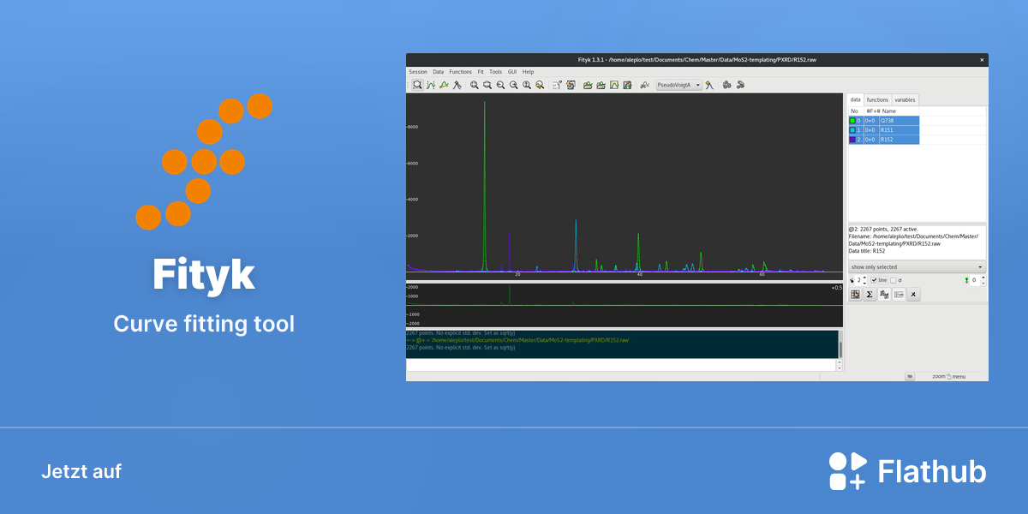
Task: Select the R151 dataset row
Action: coord(883,130)
